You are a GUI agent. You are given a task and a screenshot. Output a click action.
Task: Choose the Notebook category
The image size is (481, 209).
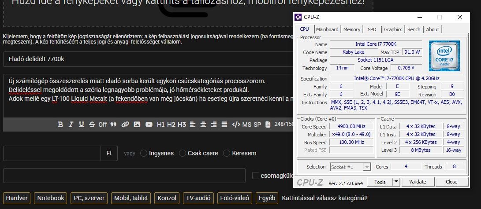coord(51,198)
